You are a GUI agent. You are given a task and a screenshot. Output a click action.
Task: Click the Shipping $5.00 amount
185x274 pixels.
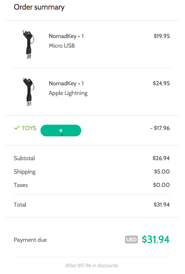point(162,172)
